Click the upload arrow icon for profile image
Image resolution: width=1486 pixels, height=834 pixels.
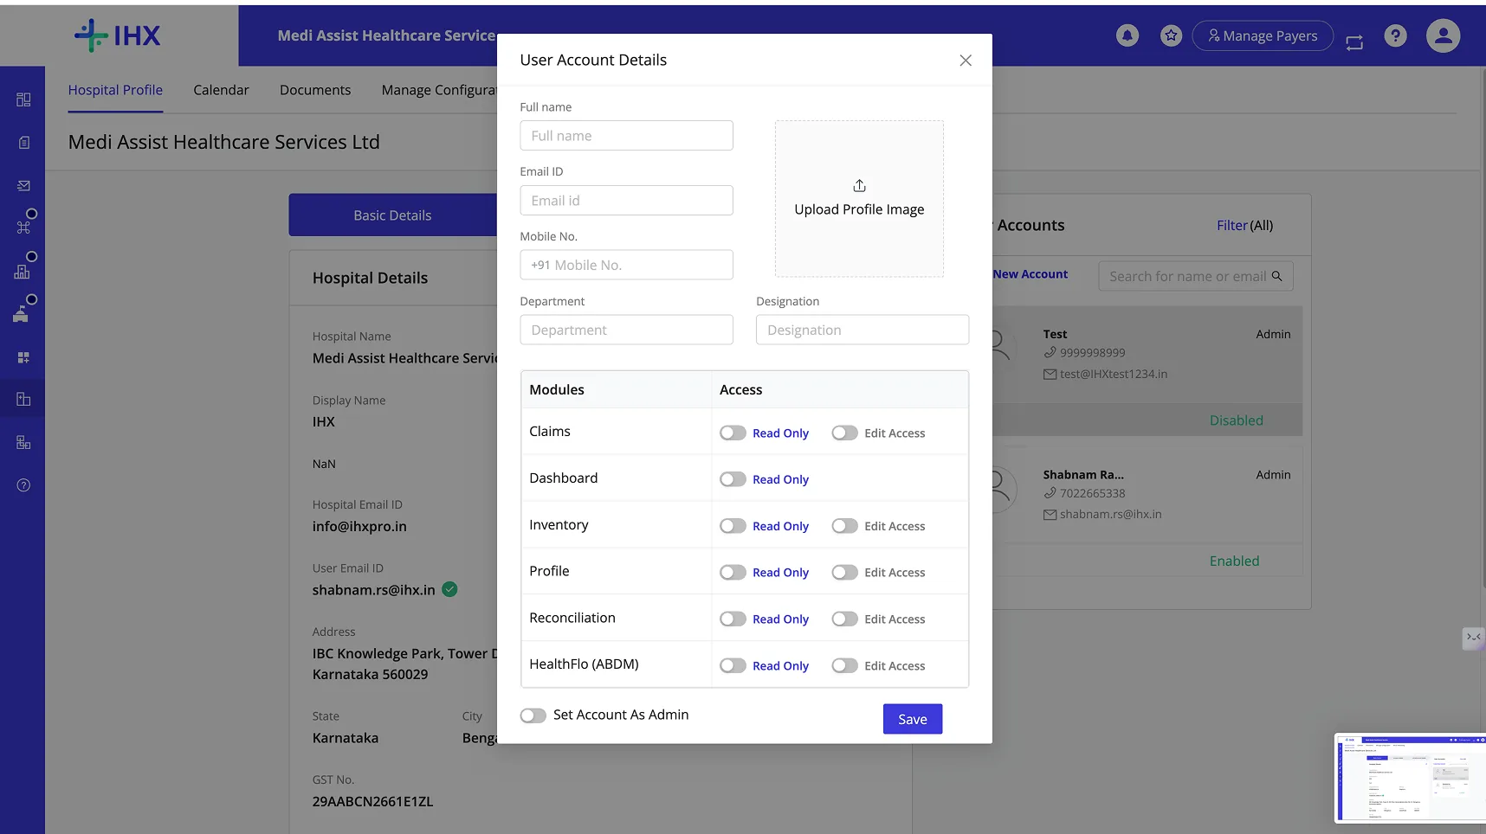tap(859, 186)
